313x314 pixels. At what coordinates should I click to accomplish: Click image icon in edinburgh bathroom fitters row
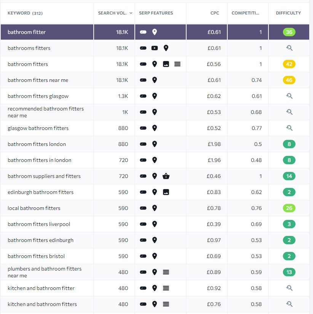click(x=166, y=192)
